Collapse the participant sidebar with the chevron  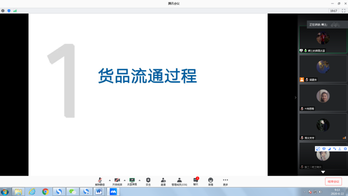coord(295,97)
